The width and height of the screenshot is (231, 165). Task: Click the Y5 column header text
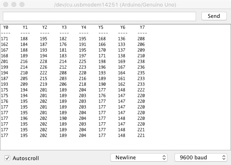(101, 27)
